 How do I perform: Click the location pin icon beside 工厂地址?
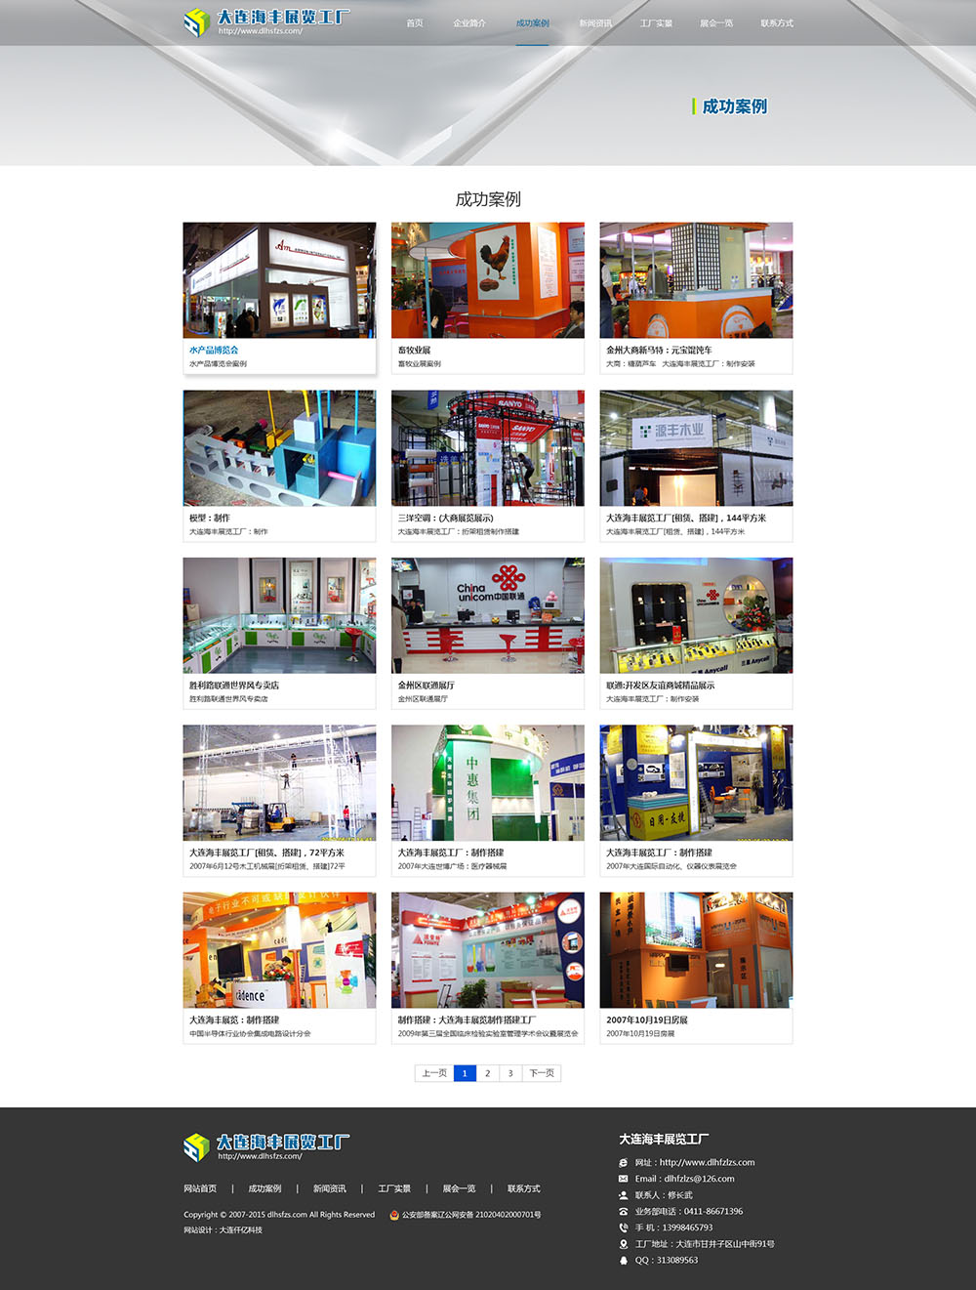tap(624, 1244)
